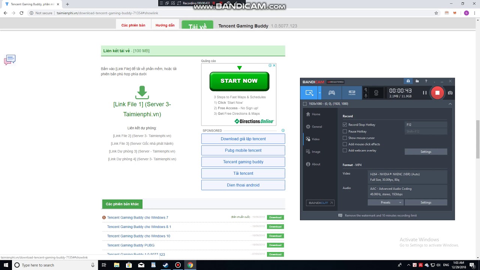Collapse the Bandicam resolution bar chevron
The height and width of the screenshot is (270, 480).
point(450,104)
